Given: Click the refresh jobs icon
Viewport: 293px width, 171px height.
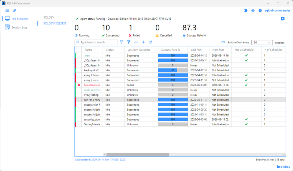Looking at the screenshot, I should (151, 42).
